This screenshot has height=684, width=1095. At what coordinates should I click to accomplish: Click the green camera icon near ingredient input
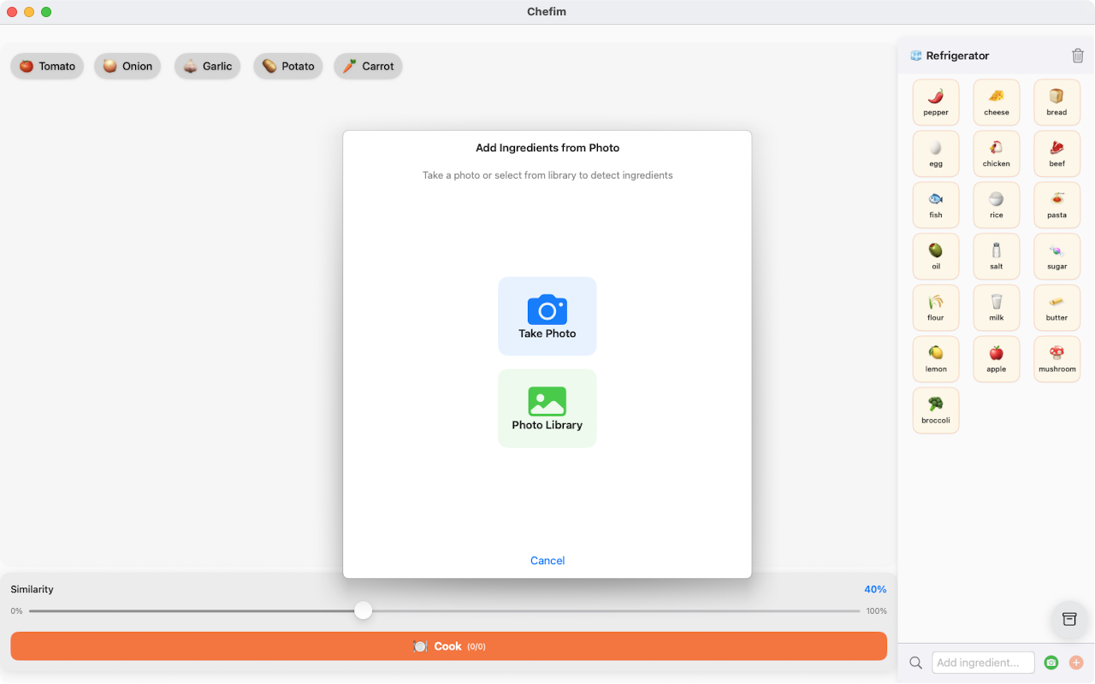click(x=1051, y=663)
